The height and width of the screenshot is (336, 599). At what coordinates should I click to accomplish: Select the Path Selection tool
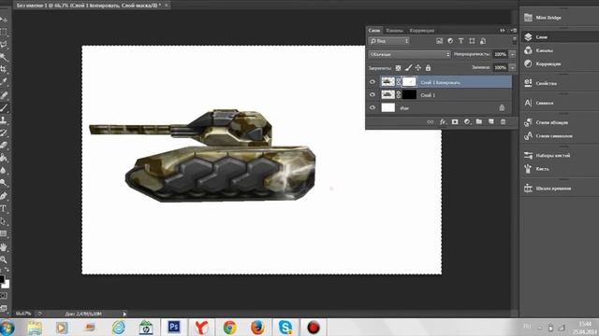[4, 221]
